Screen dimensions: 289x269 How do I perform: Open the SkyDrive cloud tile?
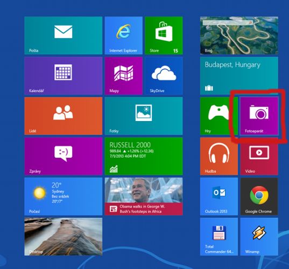(164, 76)
